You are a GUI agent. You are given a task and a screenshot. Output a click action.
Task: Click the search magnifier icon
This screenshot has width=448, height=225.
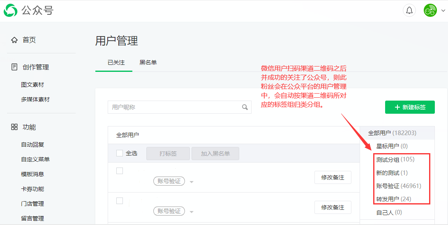click(x=245, y=108)
